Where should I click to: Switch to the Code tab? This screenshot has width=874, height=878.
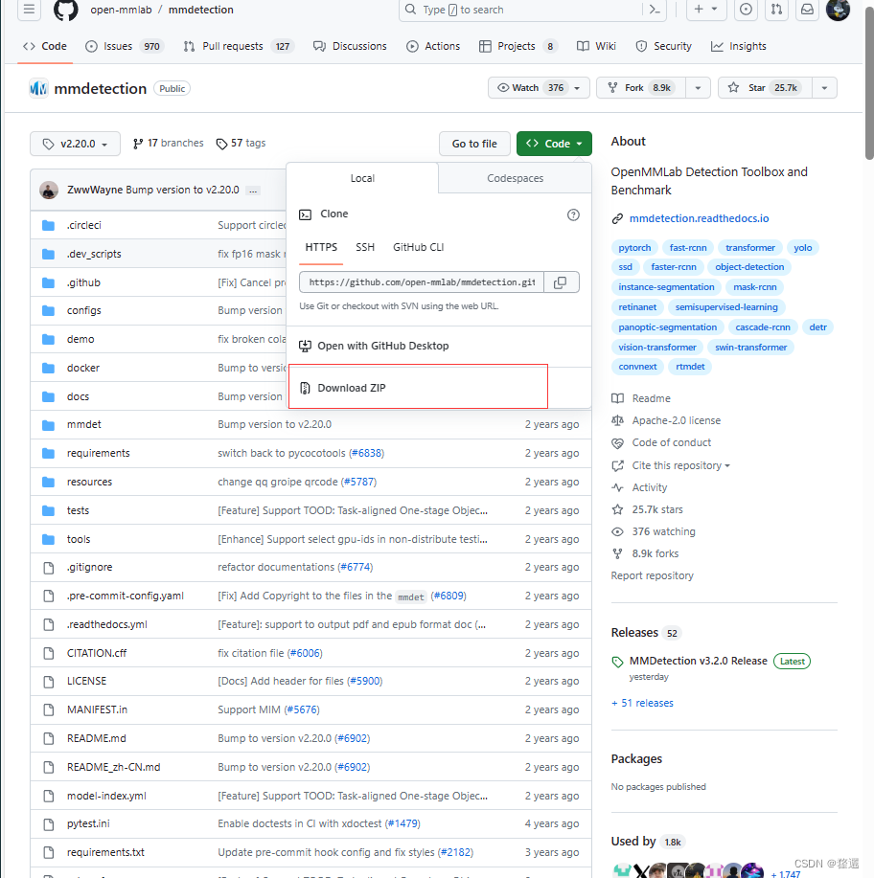pos(45,46)
